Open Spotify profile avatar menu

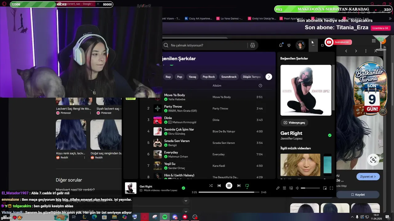tap(300, 45)
